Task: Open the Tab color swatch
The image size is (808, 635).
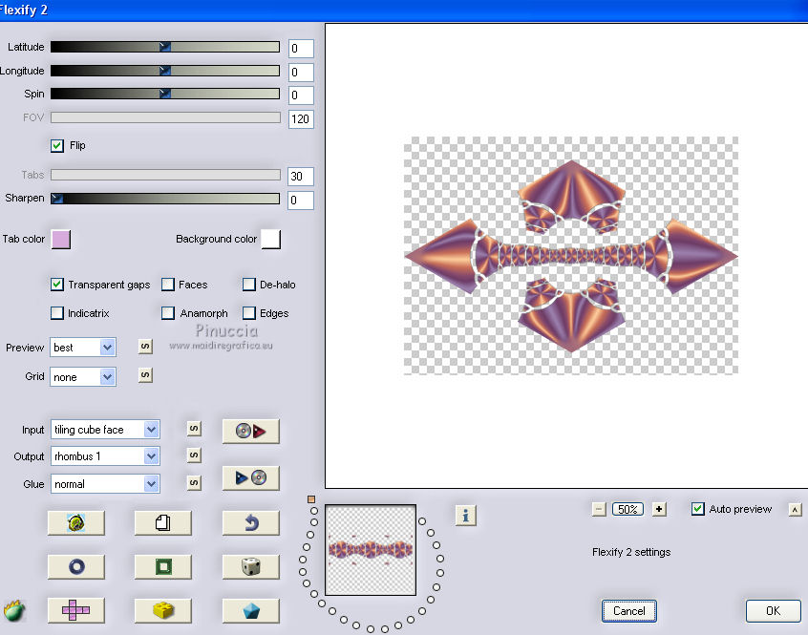Action: click(61, 240)
